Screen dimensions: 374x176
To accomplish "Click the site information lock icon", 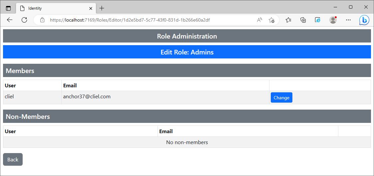I will [42, 20].
